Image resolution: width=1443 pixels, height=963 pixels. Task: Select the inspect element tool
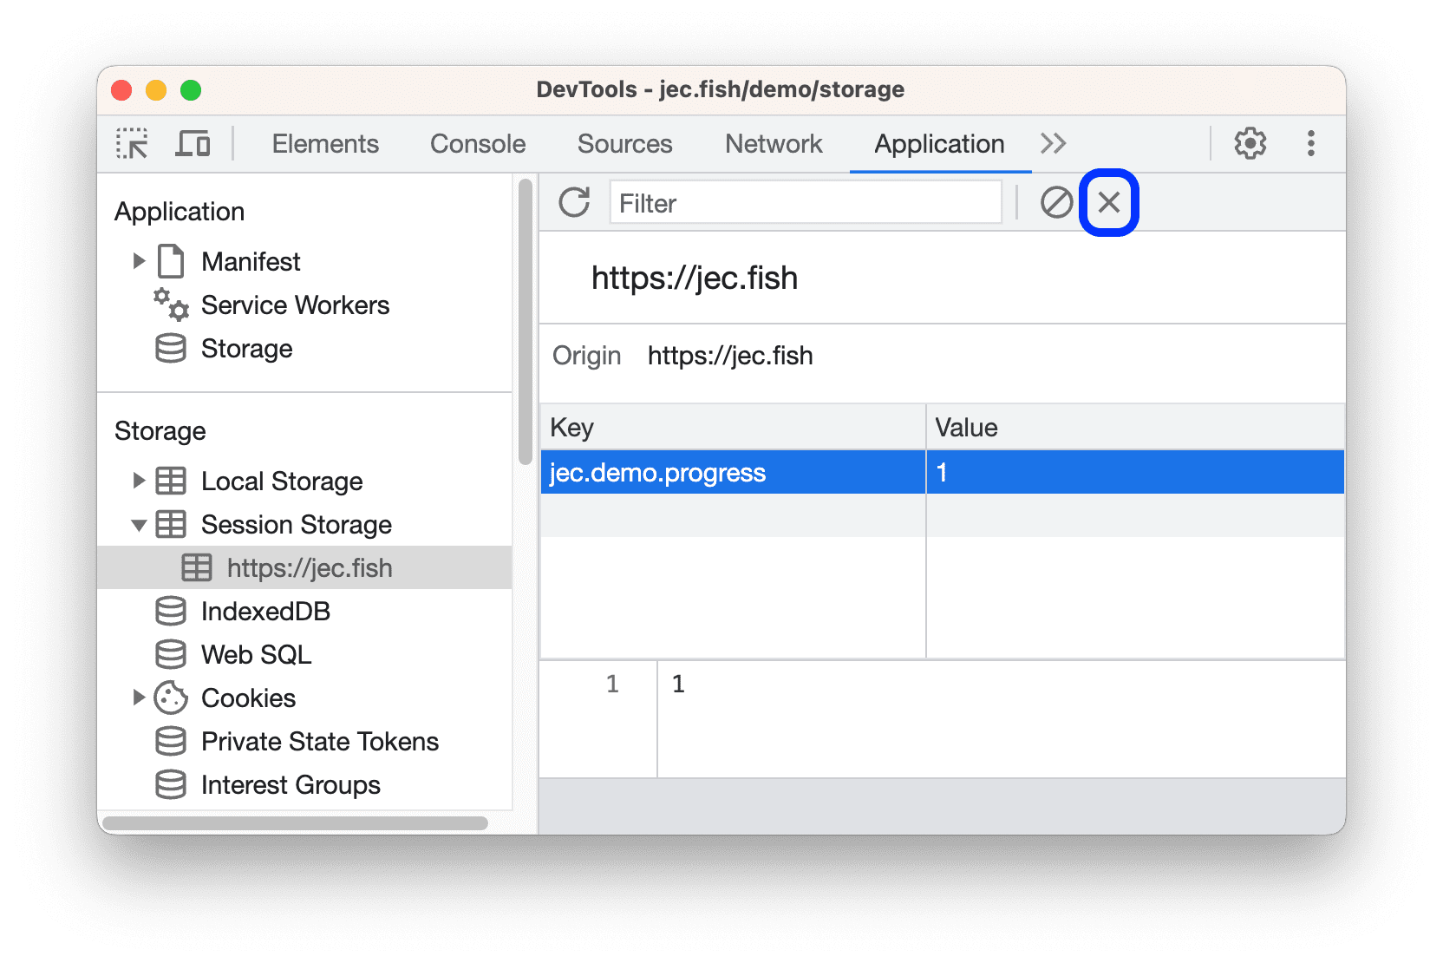tap(131, 143)
